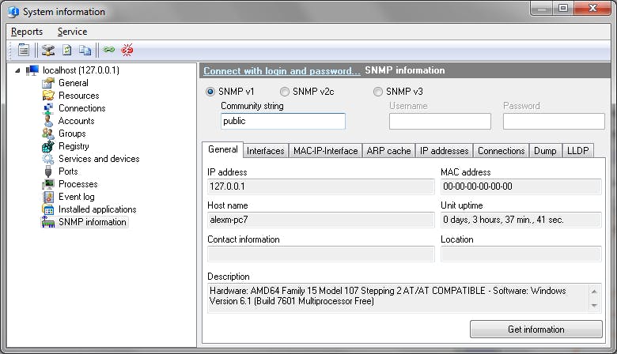Switch to the Connections tab
Image resolution: width=617 pixels, height=354 pixels.
pos(502,151)
